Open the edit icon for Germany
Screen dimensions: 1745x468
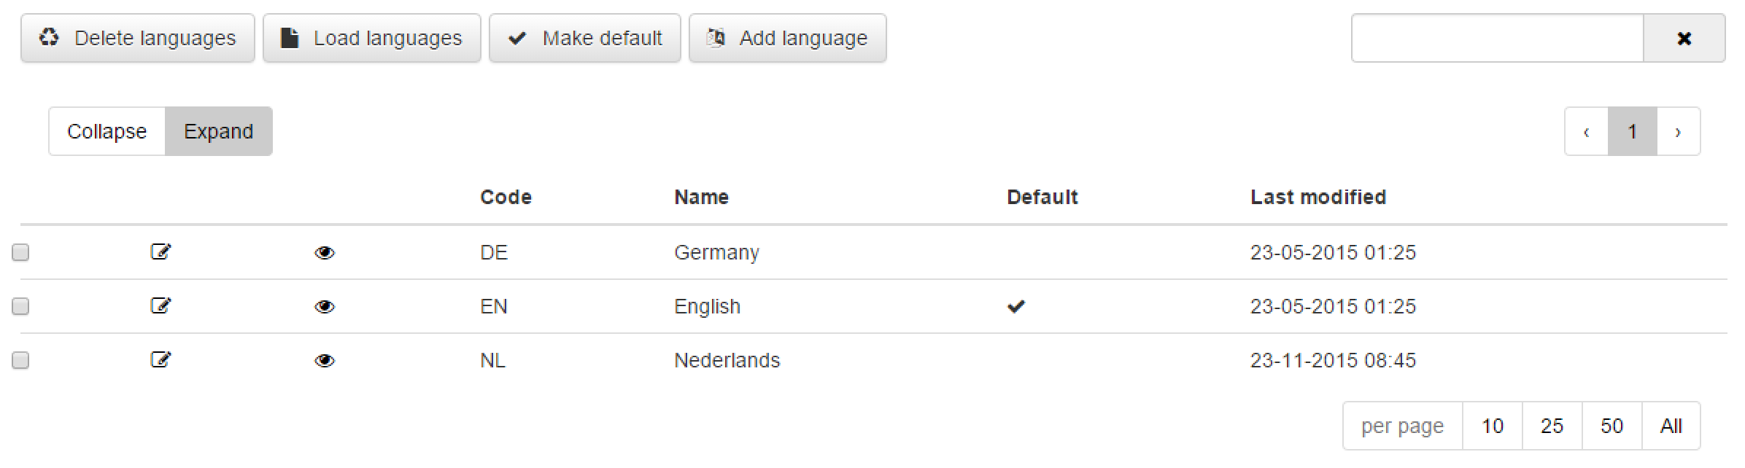pos(160,252)
